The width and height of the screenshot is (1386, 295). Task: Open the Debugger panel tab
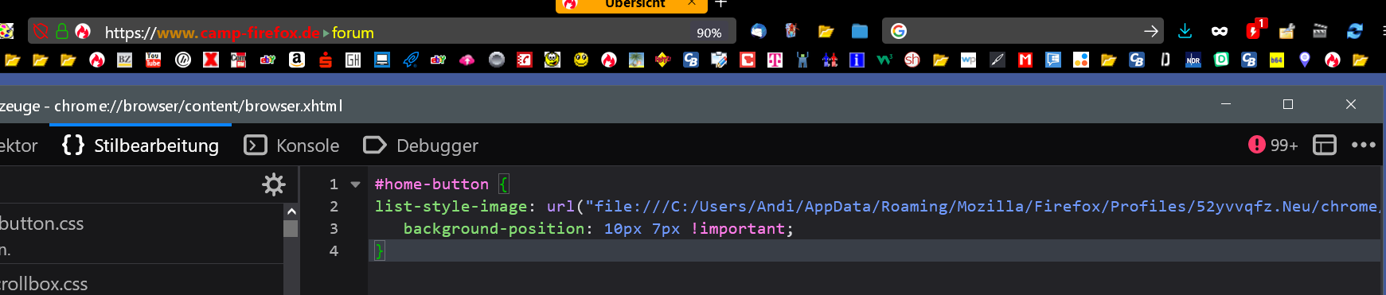[x=421, y=146]
